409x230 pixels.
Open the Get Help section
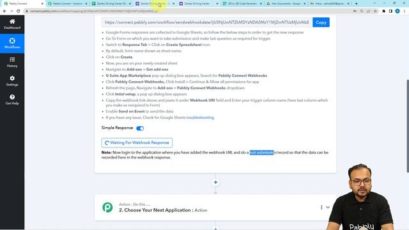12,100
